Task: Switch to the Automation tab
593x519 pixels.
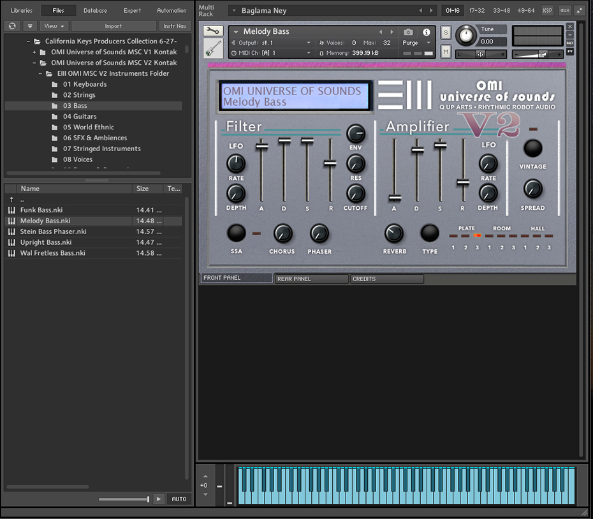Action: pyautogui.click(x=172, y=11)
